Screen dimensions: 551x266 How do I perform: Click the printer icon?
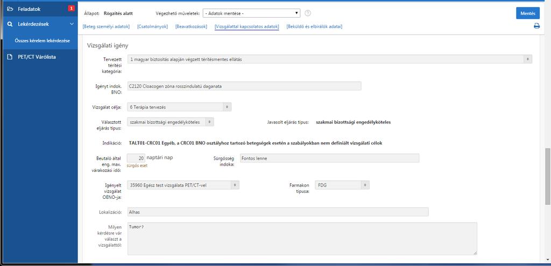[536, 26]
